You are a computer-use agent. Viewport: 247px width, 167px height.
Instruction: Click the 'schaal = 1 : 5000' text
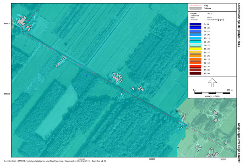[x=212, y=96]
